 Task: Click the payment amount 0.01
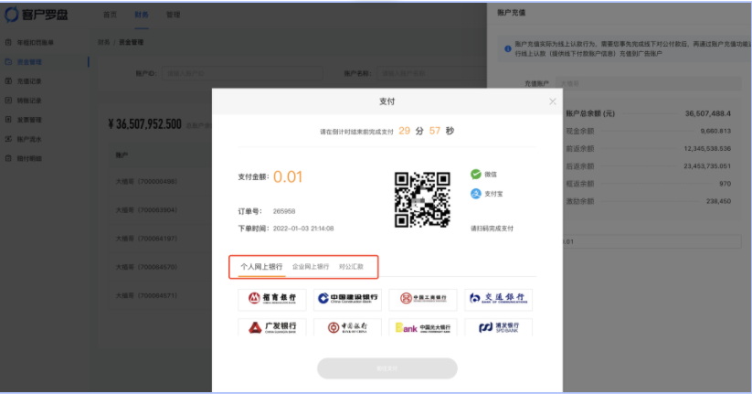pos(288,177)
